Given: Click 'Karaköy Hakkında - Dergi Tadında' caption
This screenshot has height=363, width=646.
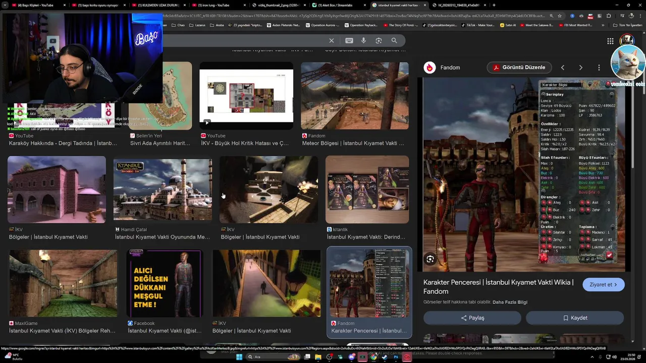Looking at the screenshot, I should pos(63,143).
